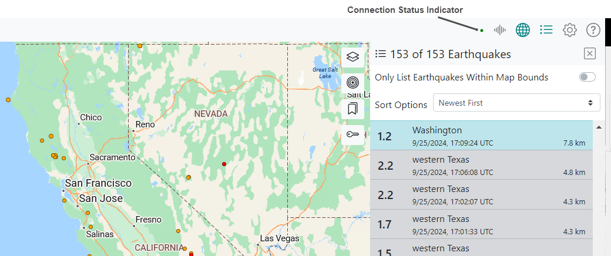Close the Earthquakes list panel
Screen dimensions: 611x256
pyautogui.click(x=590, y=54)
